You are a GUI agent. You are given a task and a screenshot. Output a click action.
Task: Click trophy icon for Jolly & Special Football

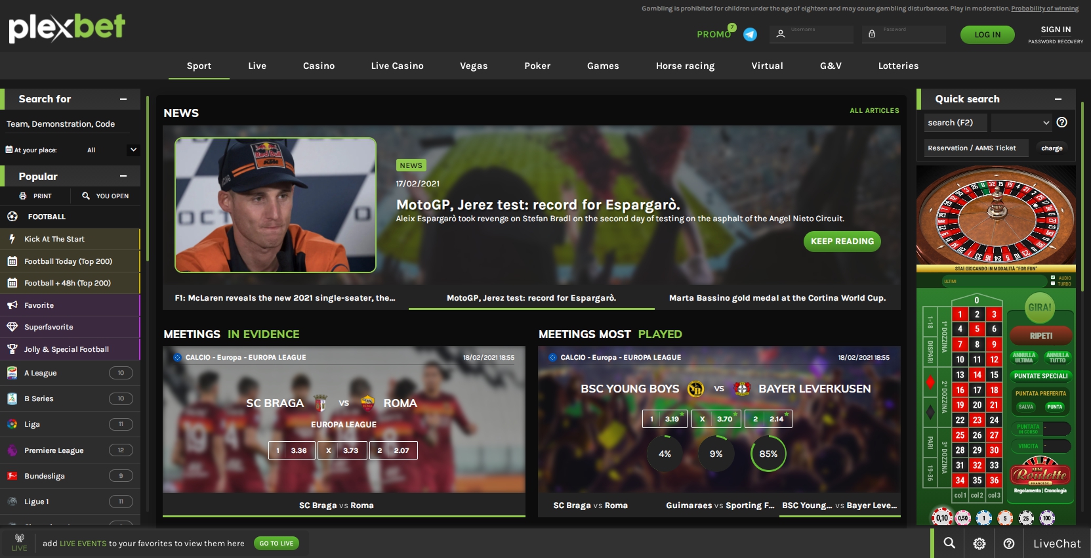(x=12, y=349)
